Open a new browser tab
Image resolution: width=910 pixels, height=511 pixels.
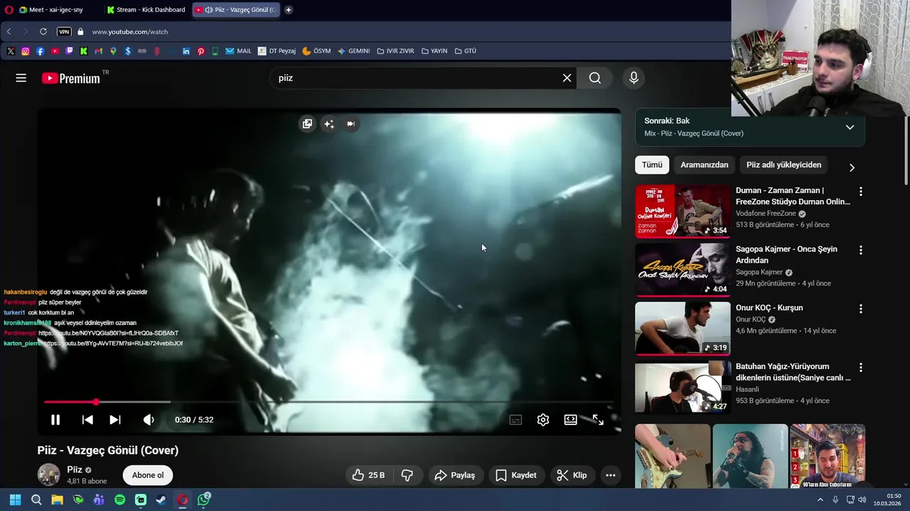point(288,10)
